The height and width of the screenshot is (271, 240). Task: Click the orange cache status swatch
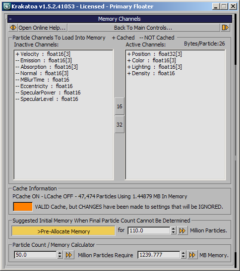click(x=23, y=207)
